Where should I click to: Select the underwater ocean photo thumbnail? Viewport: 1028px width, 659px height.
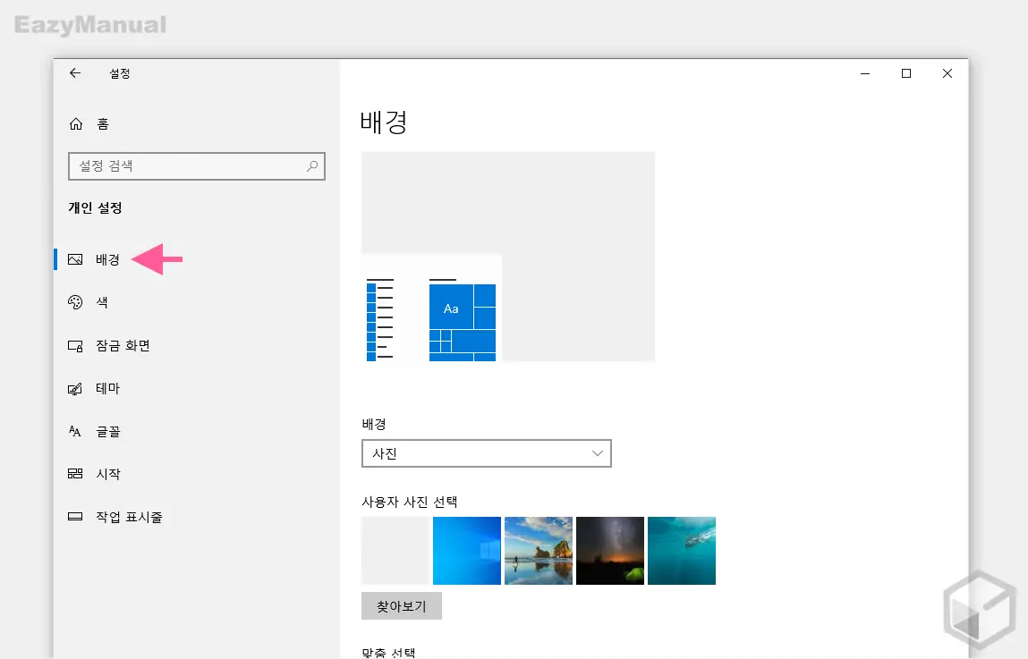(x=681, y=550)
